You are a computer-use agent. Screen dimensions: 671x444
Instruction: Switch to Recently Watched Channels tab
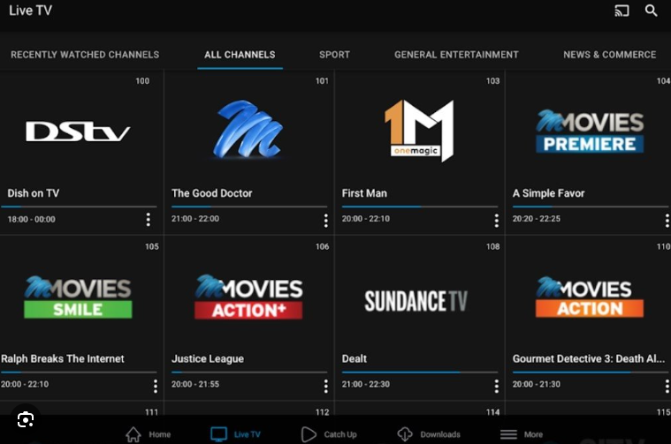click(x=85, y=55)
